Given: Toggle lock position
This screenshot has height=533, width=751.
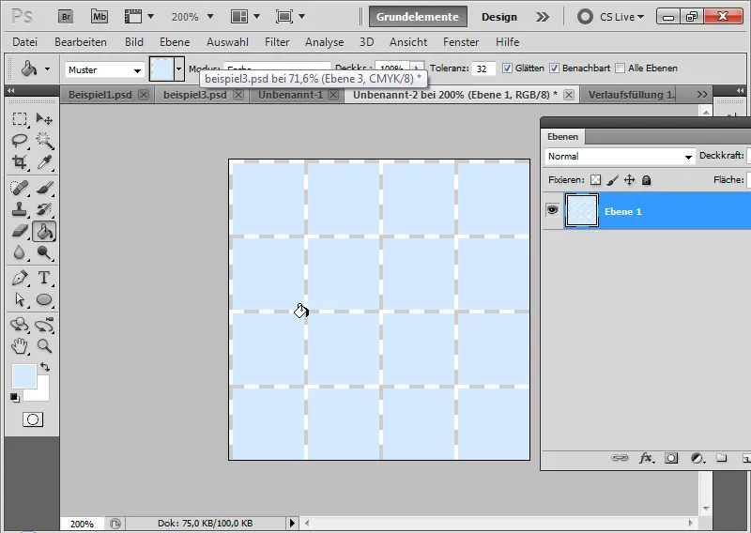Looking at the screenshot, I should (x=629, y=180).
